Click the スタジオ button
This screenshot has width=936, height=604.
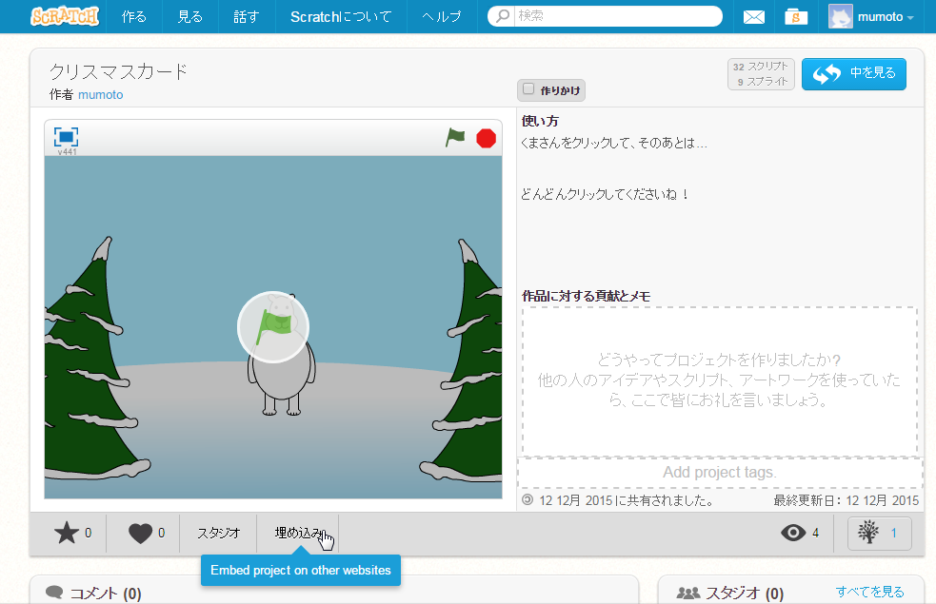(x=218, y=533)
